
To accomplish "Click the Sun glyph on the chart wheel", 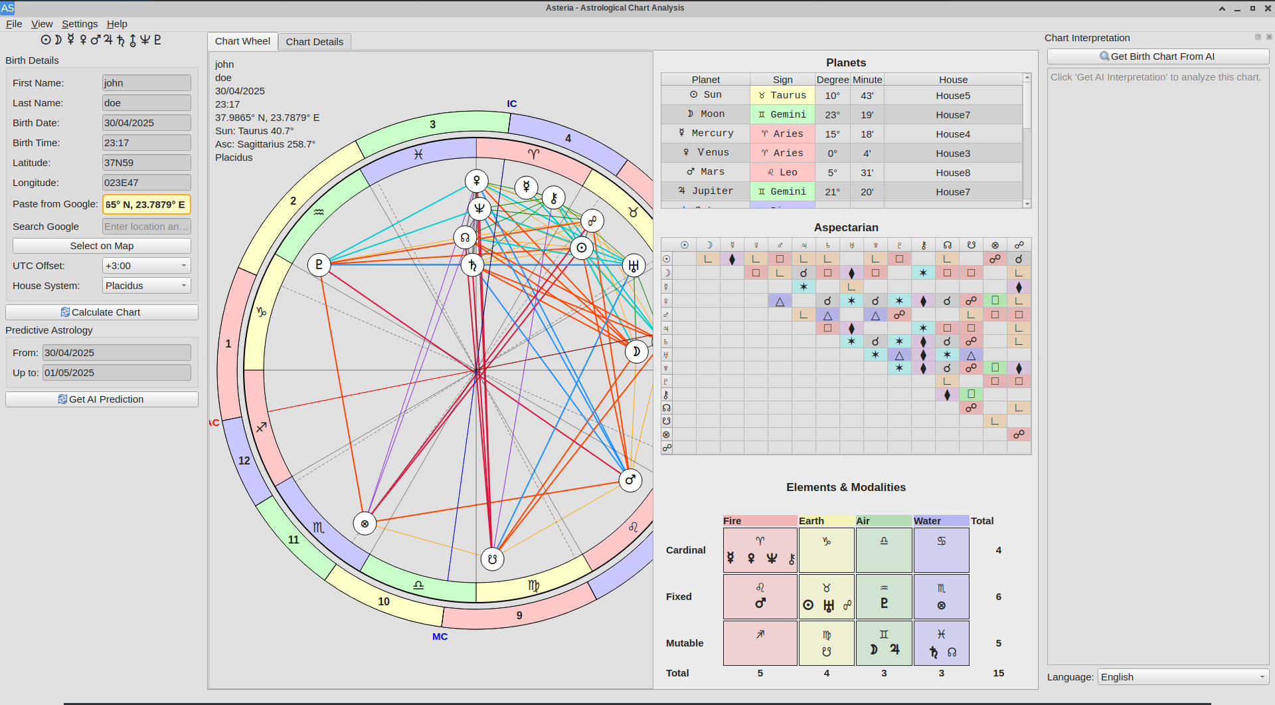I will point(582,248).
